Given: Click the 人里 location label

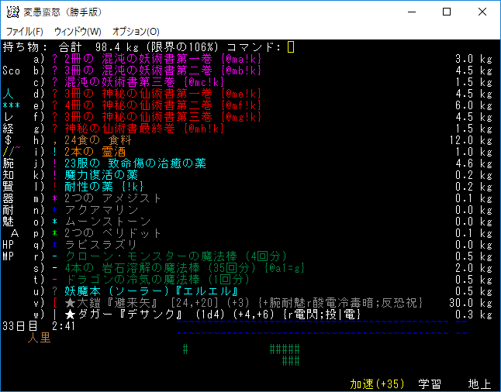Looking at the screenshot, I should click(40, 338).
